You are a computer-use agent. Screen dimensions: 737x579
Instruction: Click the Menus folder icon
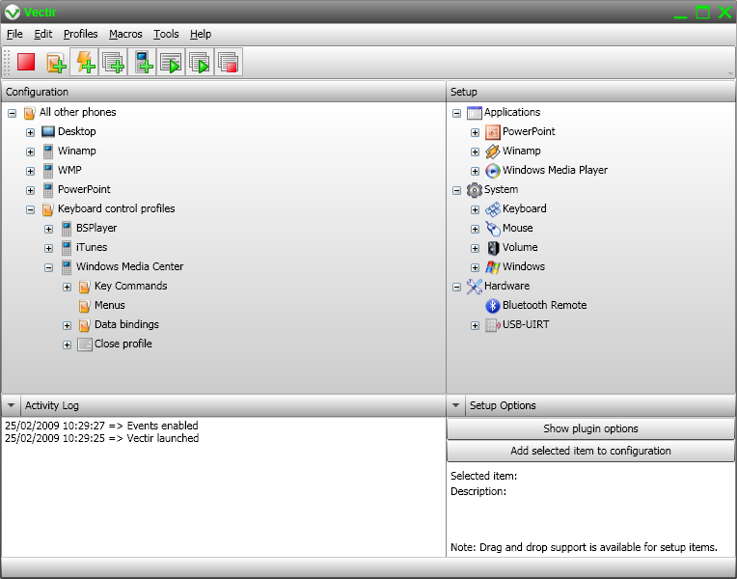(84, 306)
